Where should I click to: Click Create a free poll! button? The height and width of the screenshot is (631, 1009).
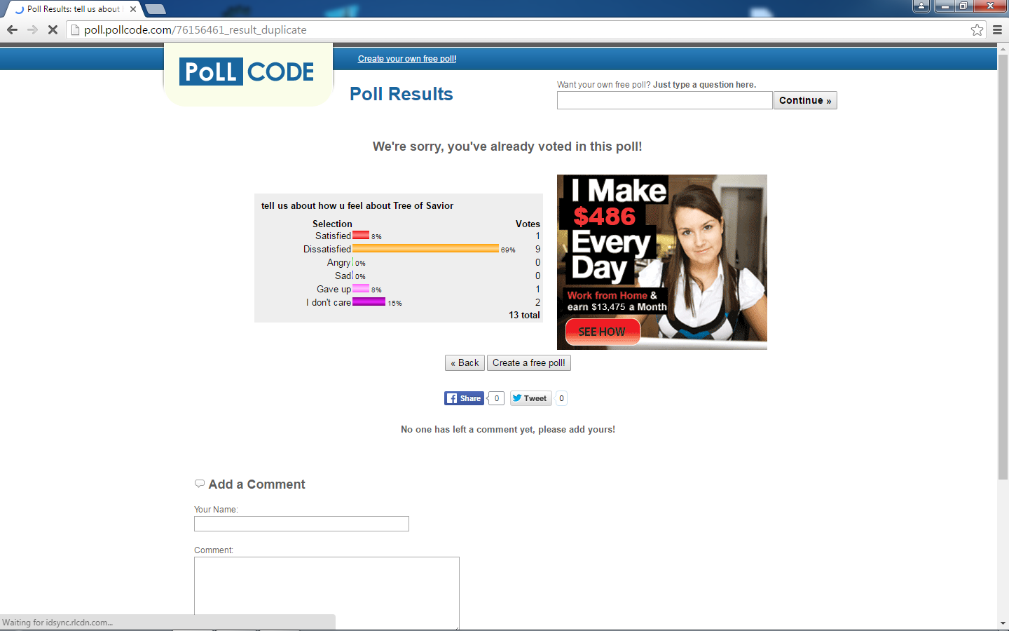point(528,362)
